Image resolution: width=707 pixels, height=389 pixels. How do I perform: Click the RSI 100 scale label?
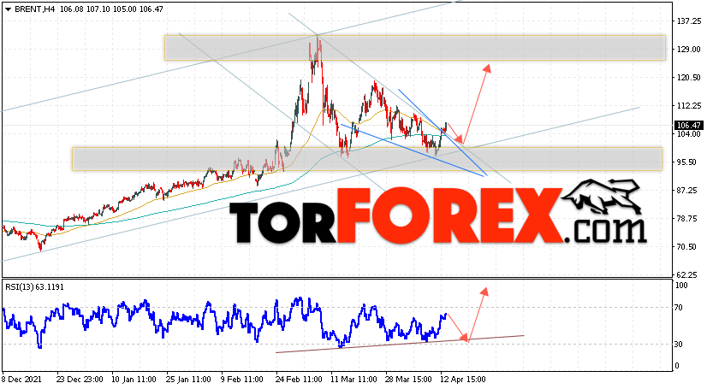pyautogui.click(x=681, y=286)
